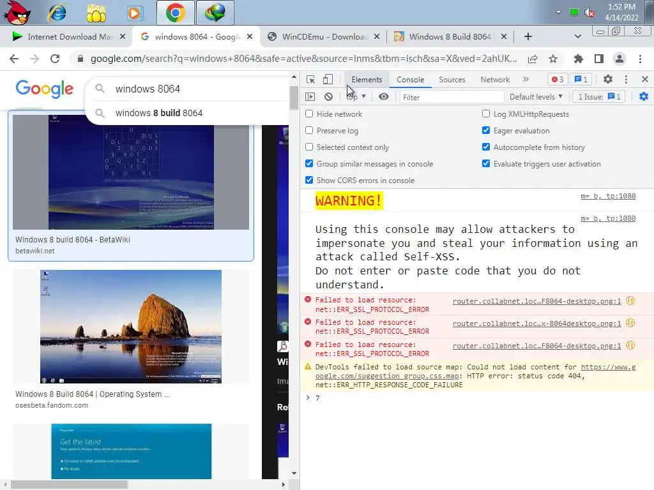Viewport: 654px width, 490px height.
Task: Click the x-8064desktop.png error link
Action: coord(536,323)
